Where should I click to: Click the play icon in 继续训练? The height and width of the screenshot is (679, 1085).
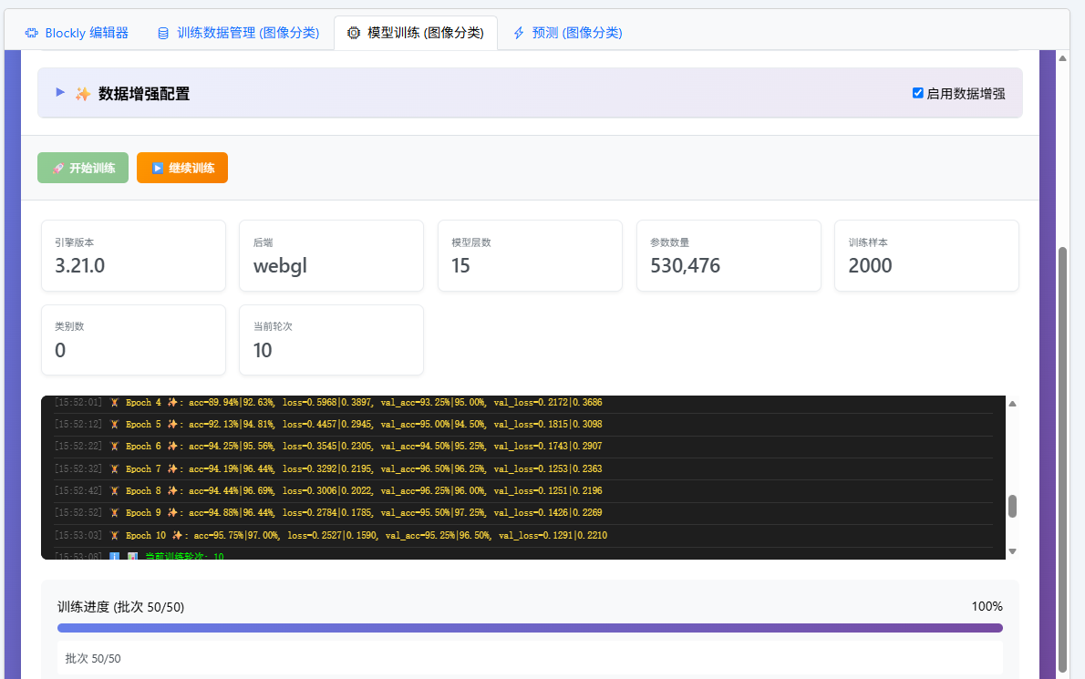[158, 168]
